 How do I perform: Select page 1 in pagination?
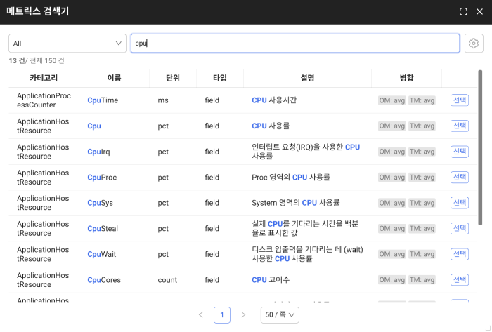coord(222,315)
